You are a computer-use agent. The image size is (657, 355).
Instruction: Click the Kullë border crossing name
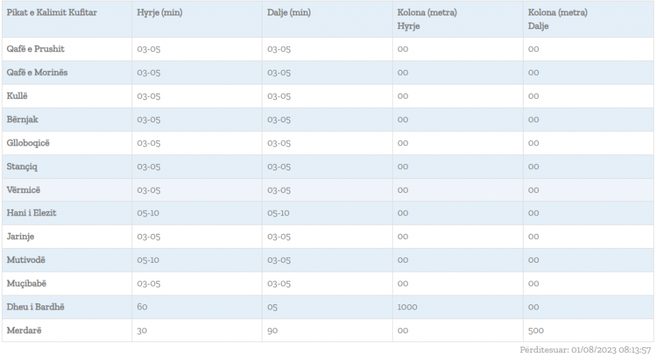17,96
